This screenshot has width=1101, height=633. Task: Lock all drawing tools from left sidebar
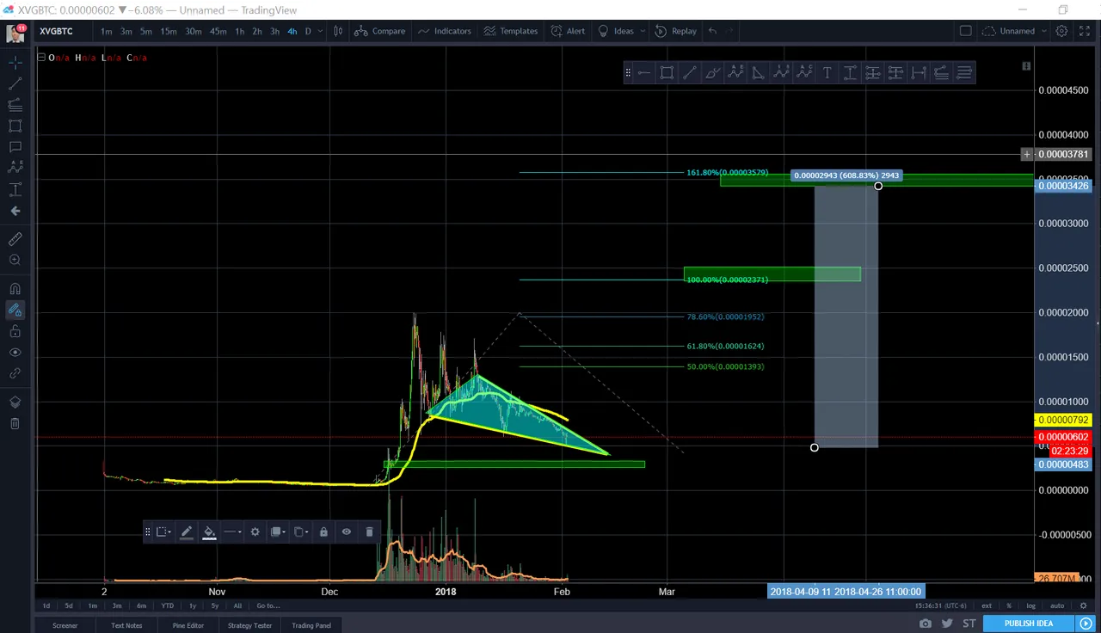pos(15,331)
